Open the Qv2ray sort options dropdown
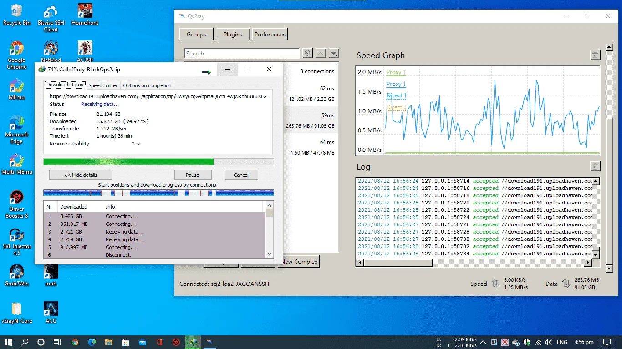Image resolution: width=622 pixels, height=349 pixels. [x=334, y=53]
